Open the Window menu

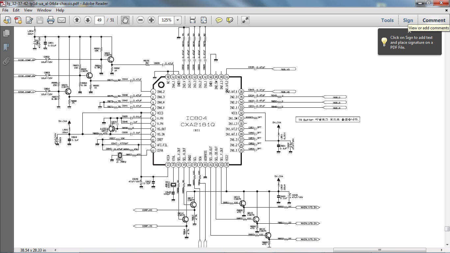tap(44, 10)
